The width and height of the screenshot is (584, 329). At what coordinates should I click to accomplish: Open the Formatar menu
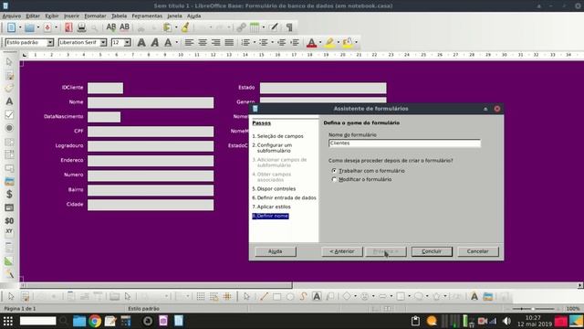pos(95,16)
